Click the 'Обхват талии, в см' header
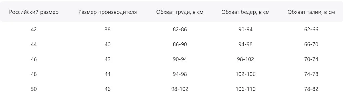Image resolution: width=343 pixels, height=99 pixels. point(311,12)
